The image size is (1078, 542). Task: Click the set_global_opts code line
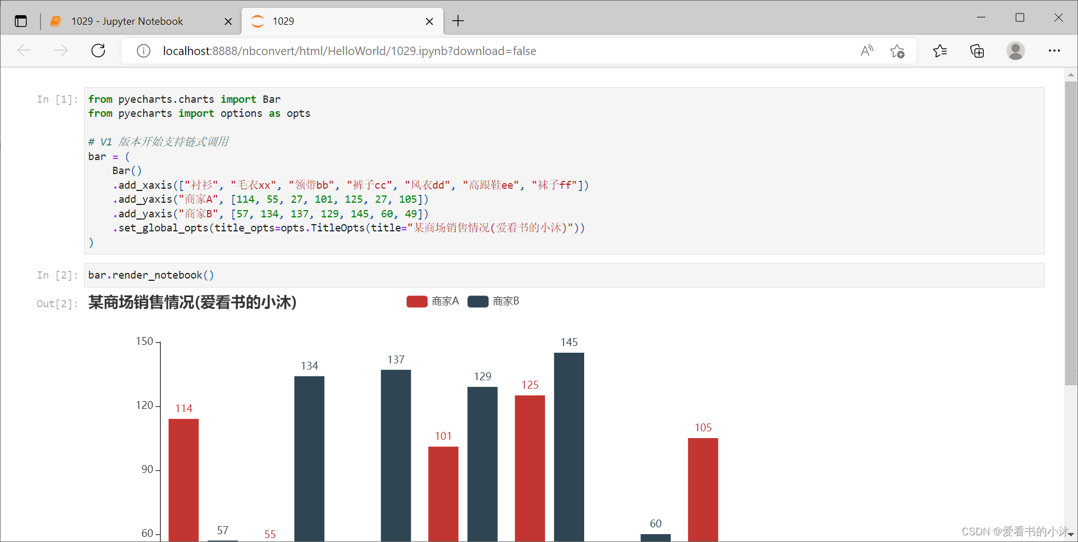coord(348,228)
